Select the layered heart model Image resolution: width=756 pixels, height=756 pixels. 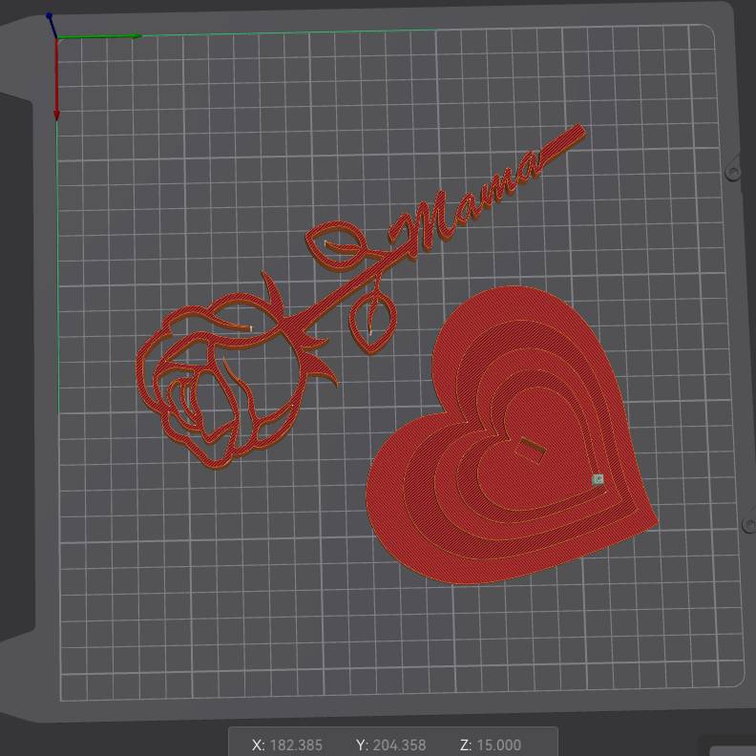(512, 436)
